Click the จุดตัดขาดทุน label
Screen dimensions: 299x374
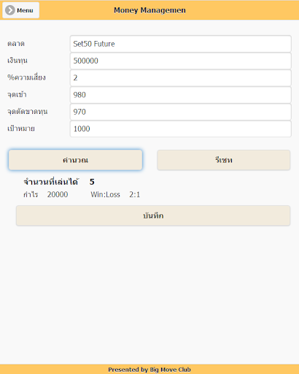tap(28, 112)
